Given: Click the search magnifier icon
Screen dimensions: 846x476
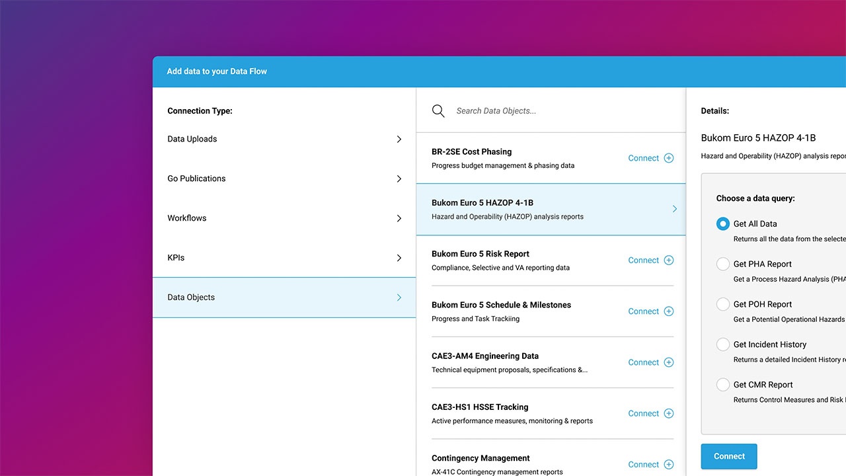Looking at the screenshot, I should [x=438, y=111].
